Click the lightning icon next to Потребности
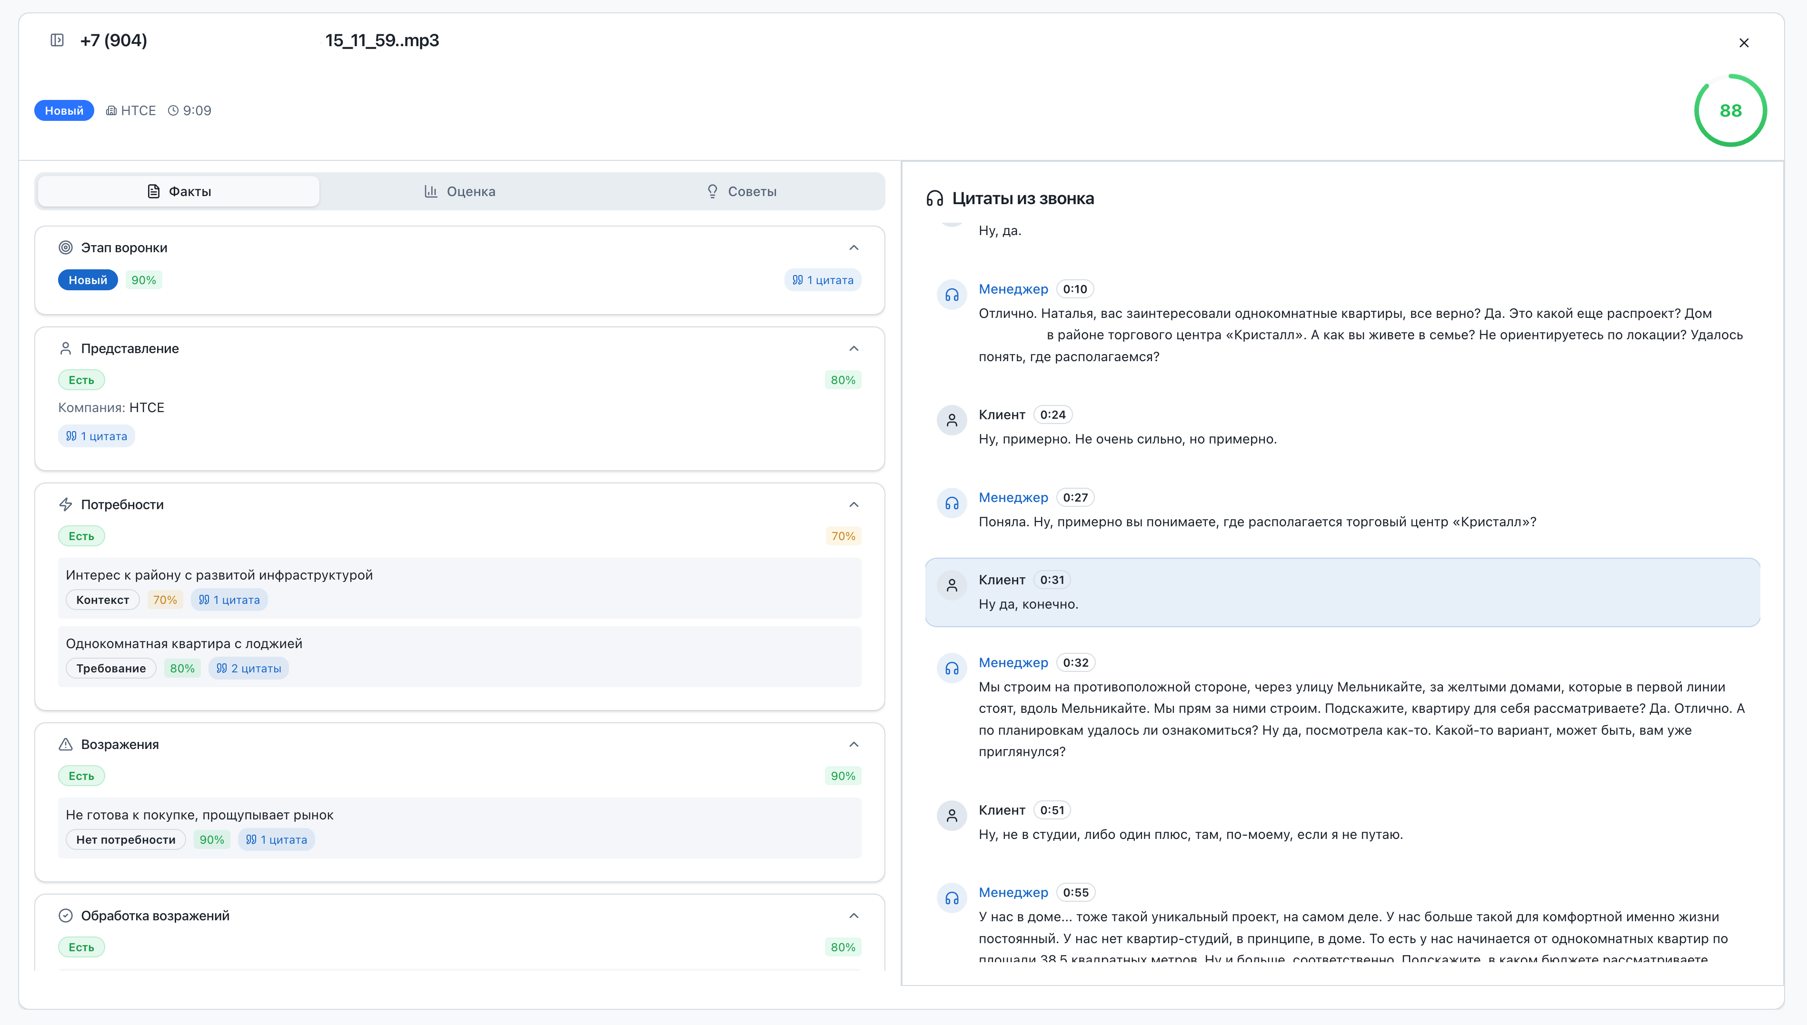The height and width of the screenshot is (1025, 1807). point(66,505)
